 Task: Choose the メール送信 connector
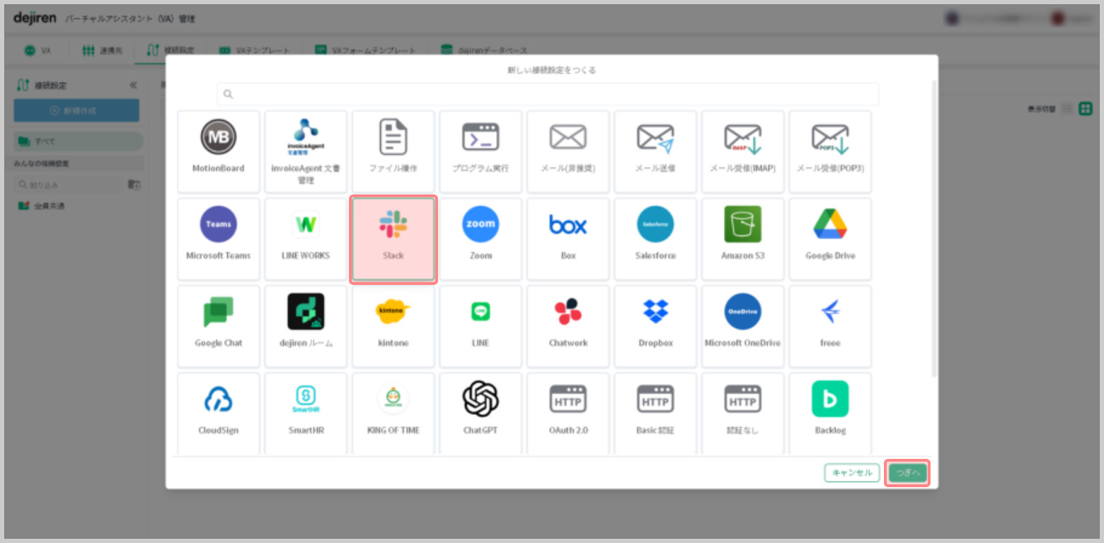[x=655, y=151]
